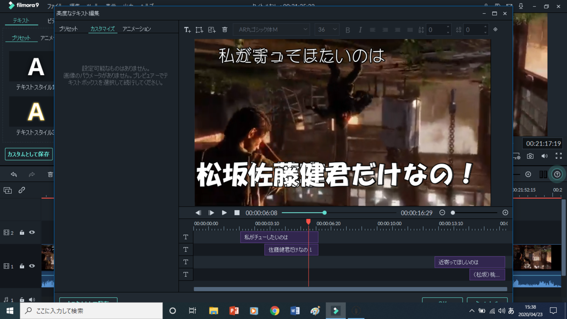
Task: Hide video track 2 with eye icon
Action: click(32, 233)
